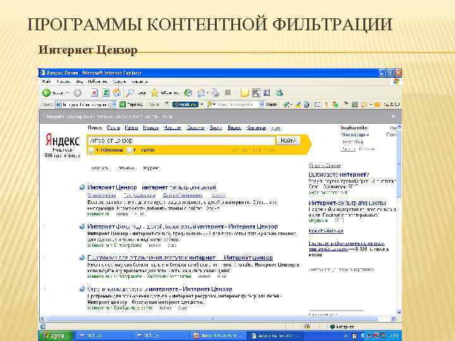Toggle the second checkbox under search box
Image resolution: width=455 pixels, height=341 pixels.
(x=129, y=150)
